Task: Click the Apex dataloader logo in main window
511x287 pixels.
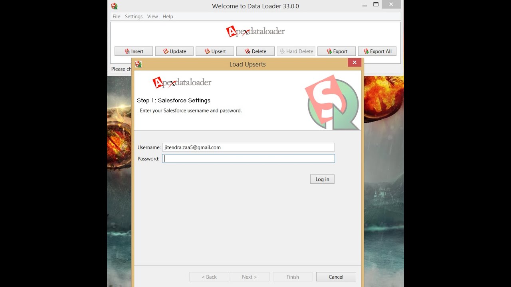Action: point(255,31)
